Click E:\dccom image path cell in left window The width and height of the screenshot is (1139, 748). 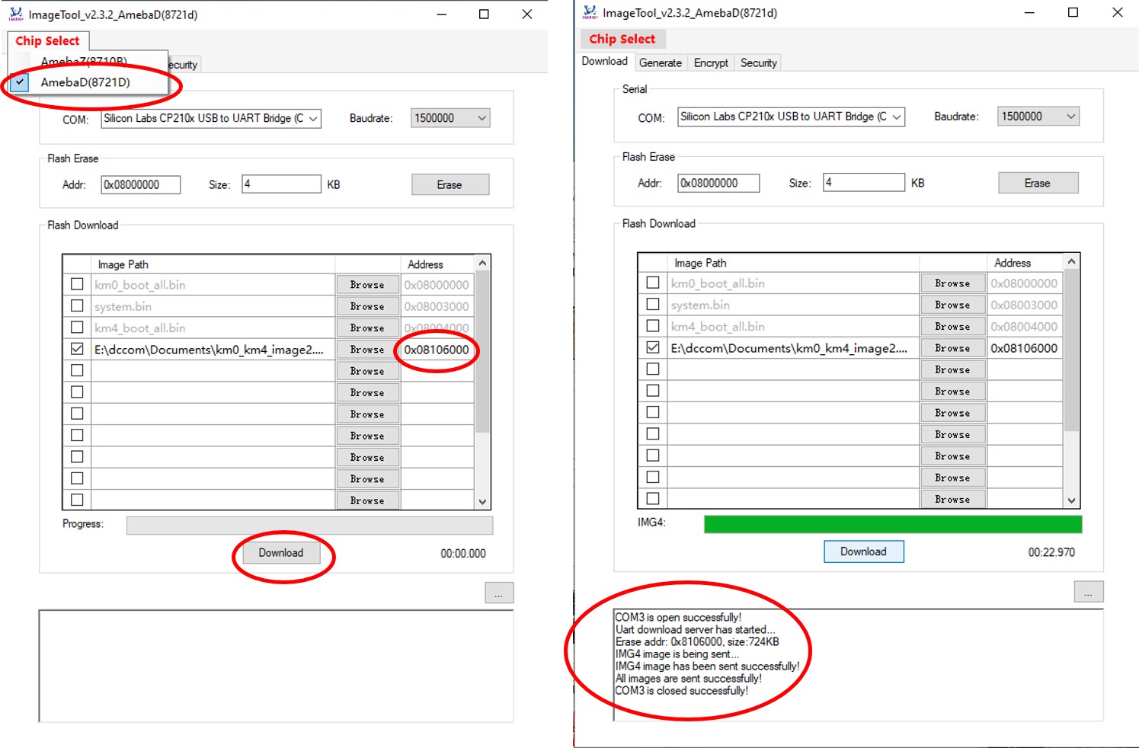(x=213, y=350)
